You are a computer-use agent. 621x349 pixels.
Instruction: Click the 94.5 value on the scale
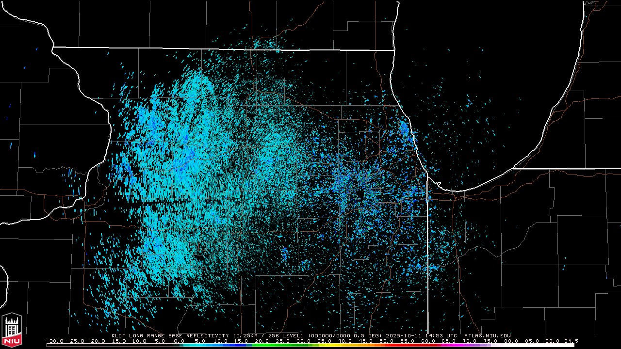571,341
